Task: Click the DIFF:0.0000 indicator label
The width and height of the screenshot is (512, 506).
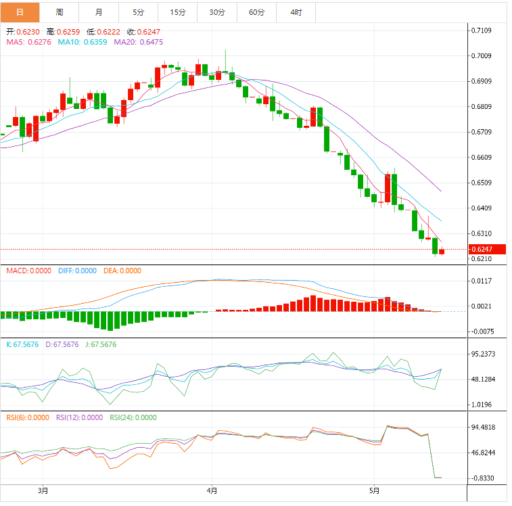Action: click(x=77, y=271)
